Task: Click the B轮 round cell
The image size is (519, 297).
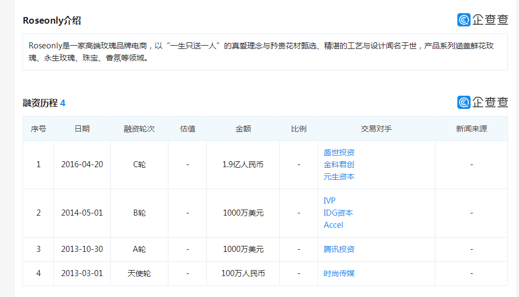Action: [139, 213]
